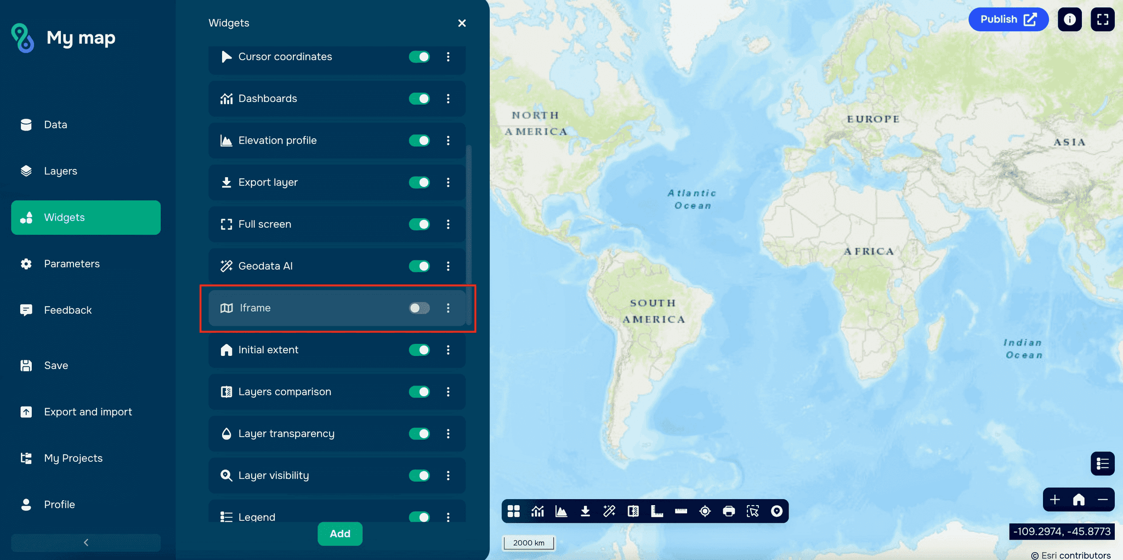The image size is (1123, 560).
Task: Click the zoom-in plus control on the map
Action: pyautogui.click(x=1055, y=500)
